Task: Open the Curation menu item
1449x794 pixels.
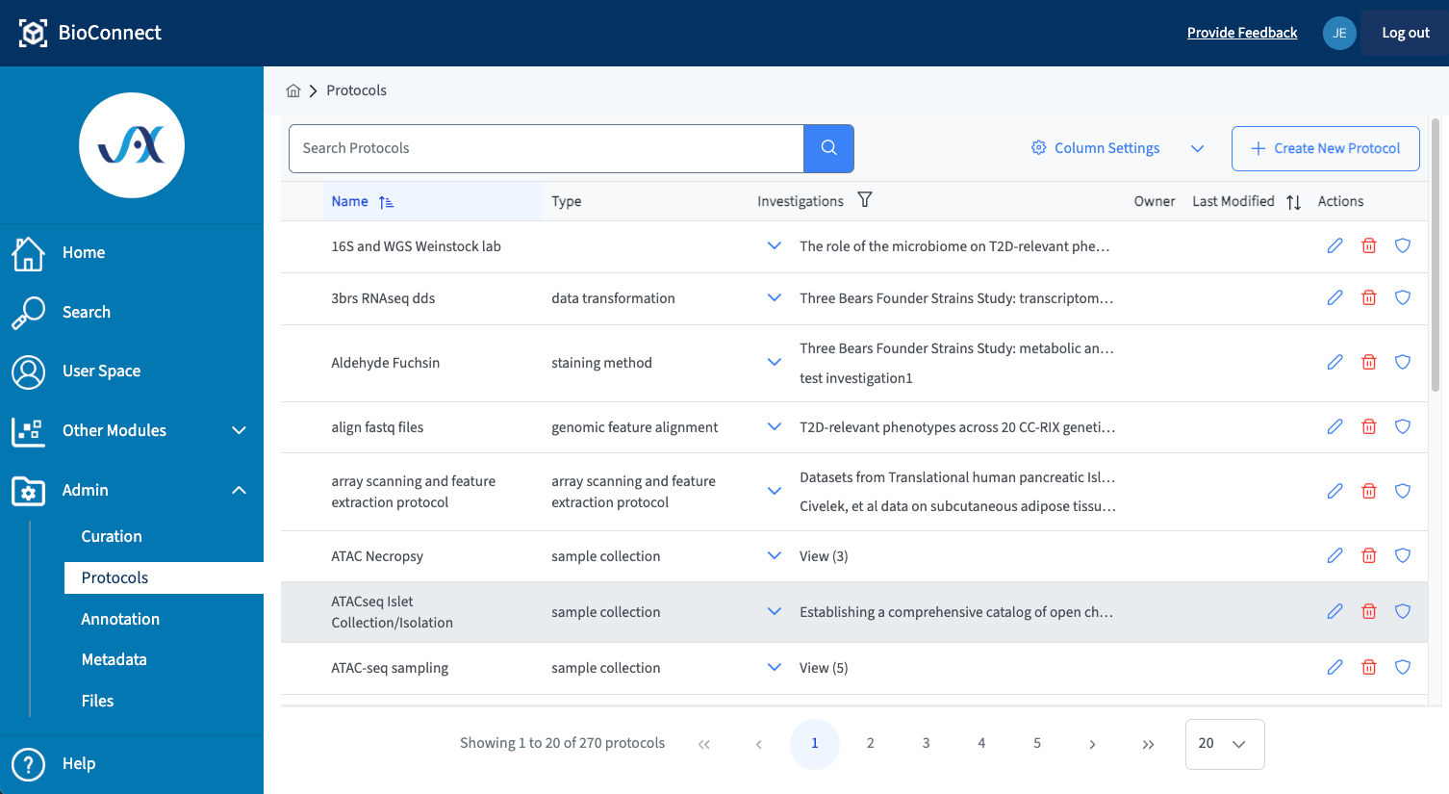Action: pyautogui.click(x=112, y=536)
